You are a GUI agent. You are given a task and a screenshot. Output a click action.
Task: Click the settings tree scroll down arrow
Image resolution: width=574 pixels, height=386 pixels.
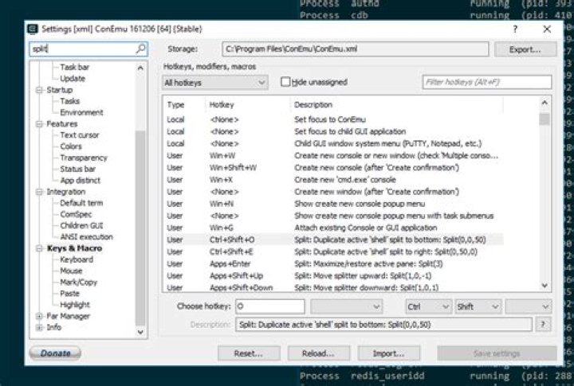tap(140, 332)
